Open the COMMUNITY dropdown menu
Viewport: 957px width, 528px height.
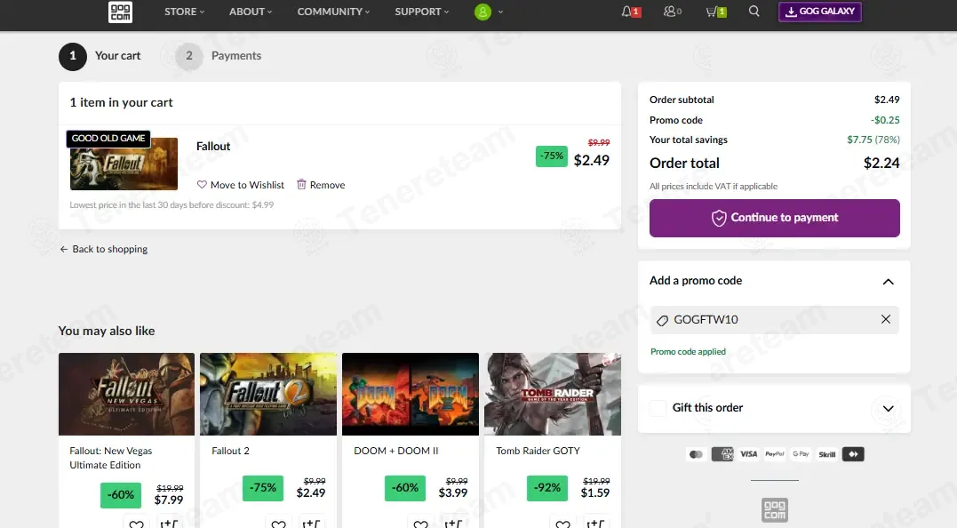[333, 12]
